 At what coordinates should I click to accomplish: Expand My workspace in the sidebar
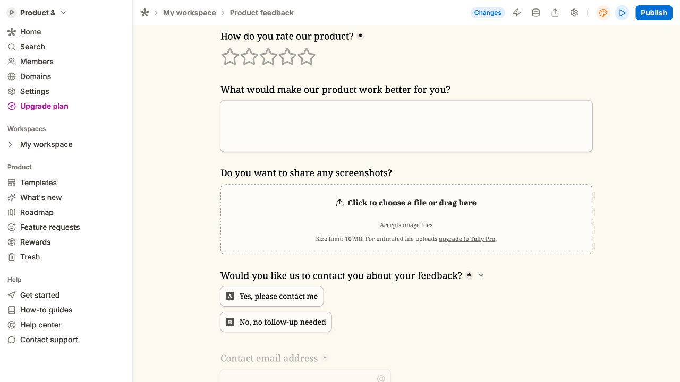tap(11, 144)
